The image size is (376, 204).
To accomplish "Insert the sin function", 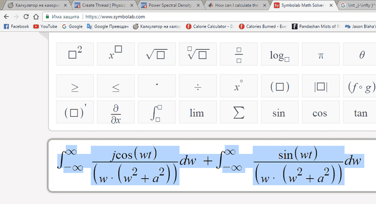I will [280, 113].
